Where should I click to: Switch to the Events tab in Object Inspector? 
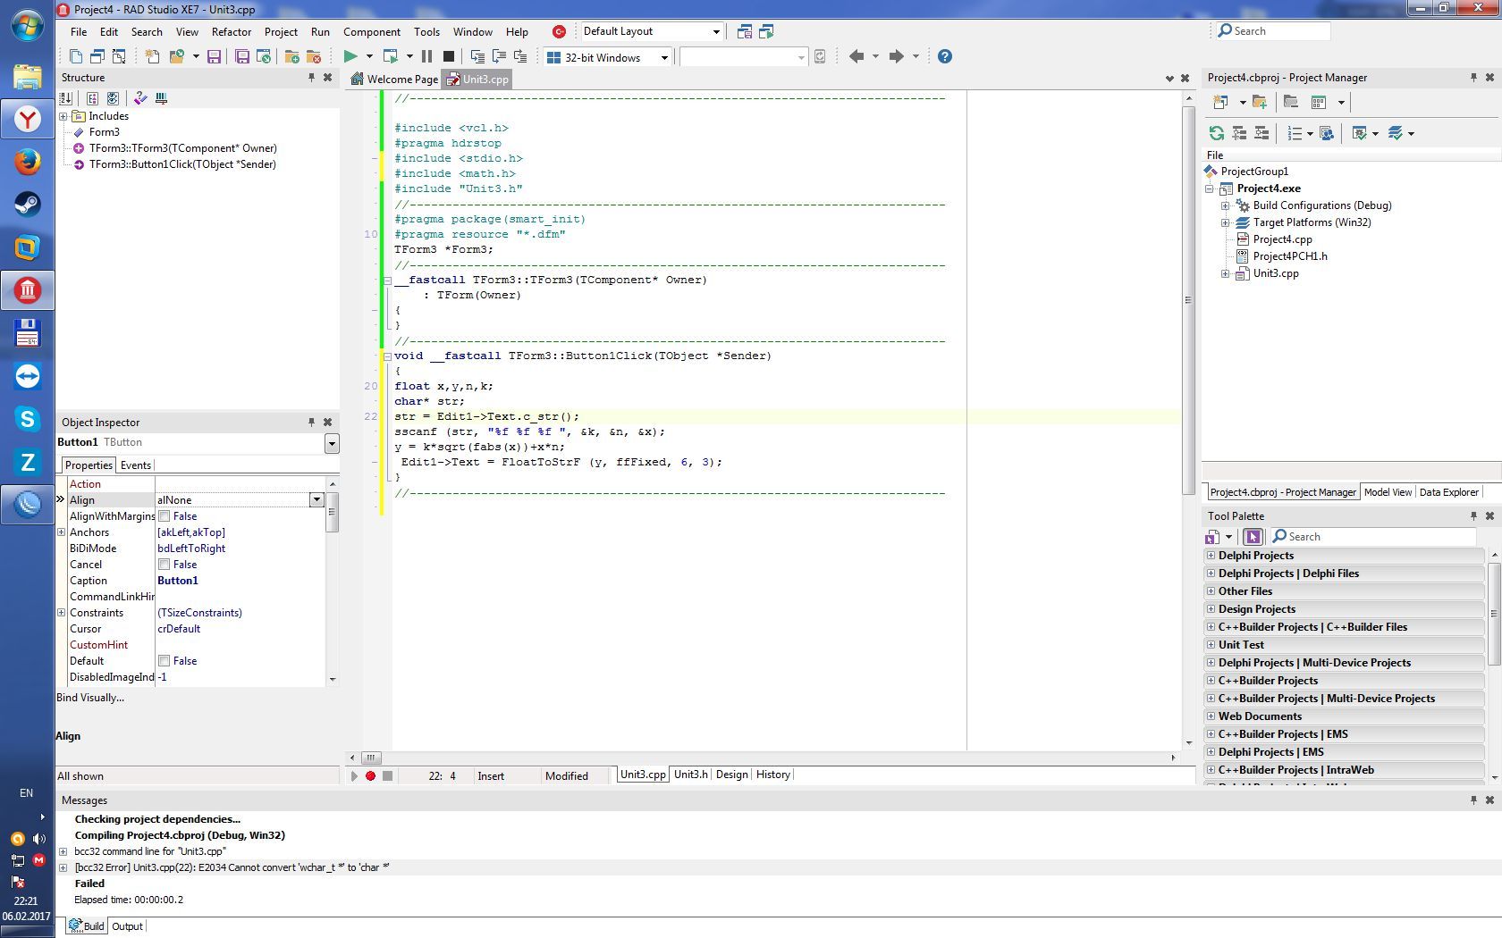pos(135,465)
